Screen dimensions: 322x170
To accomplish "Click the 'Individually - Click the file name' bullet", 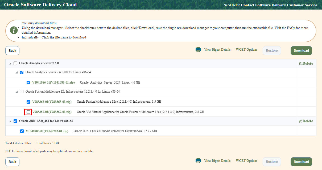I will 54,37.
